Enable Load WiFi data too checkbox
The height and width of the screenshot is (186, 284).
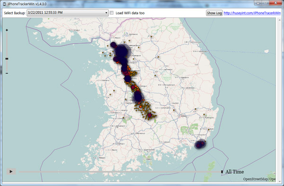(x=112, y=13)
